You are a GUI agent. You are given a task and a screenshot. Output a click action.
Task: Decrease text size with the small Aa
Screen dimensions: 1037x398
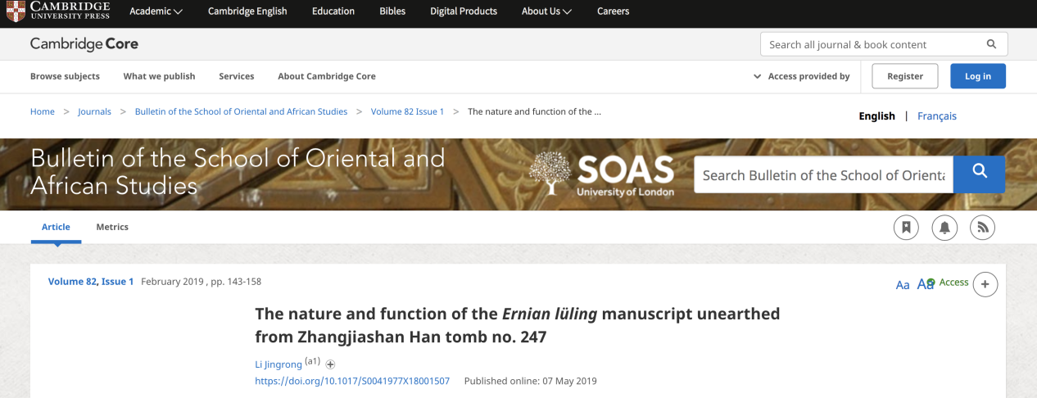pyautogui.click(x=903, y=285)
